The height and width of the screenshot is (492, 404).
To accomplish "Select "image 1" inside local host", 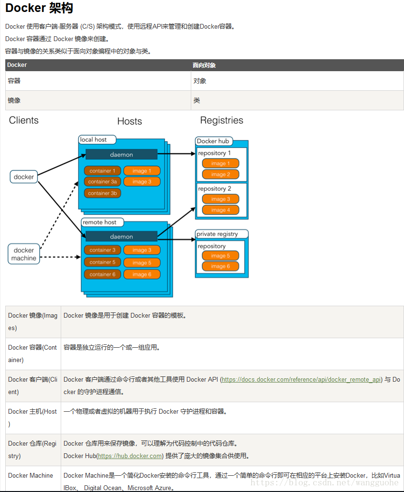I will 142,171.
